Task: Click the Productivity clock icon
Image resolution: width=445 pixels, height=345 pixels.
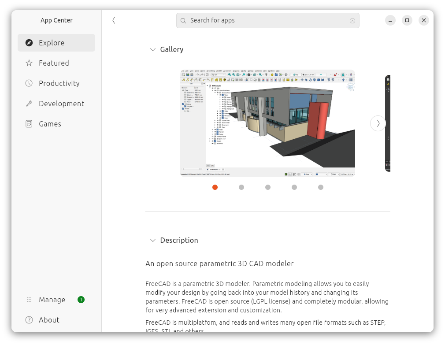Action: pos(29,83)
